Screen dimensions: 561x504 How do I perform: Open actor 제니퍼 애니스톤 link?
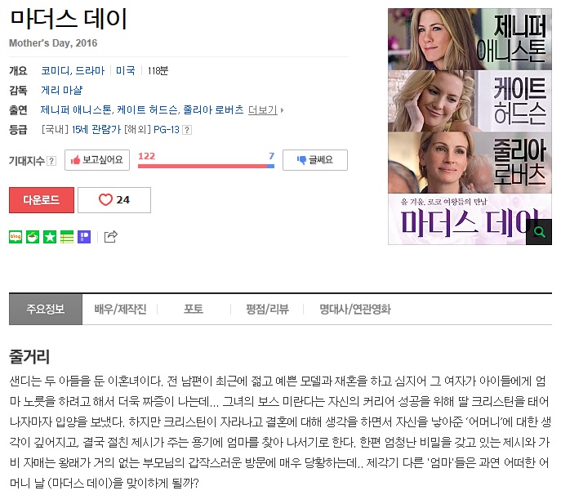tap(76, 110)
